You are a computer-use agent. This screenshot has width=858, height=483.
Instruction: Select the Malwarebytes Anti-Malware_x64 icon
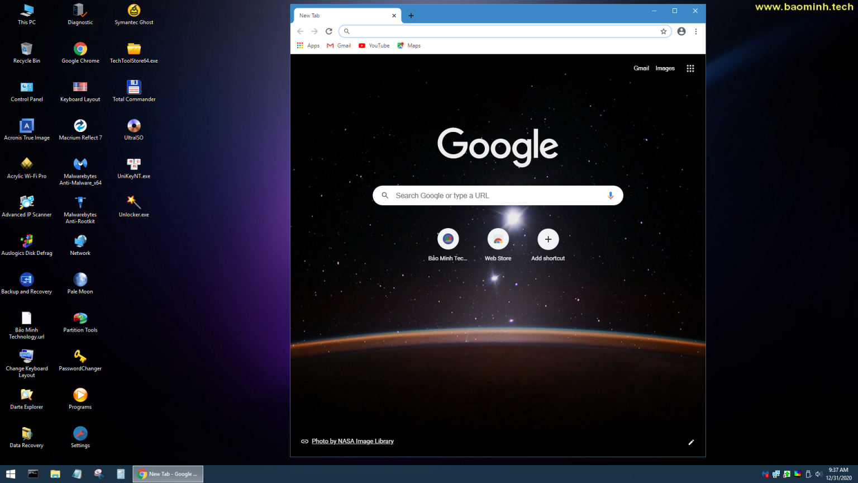[80, 172]
